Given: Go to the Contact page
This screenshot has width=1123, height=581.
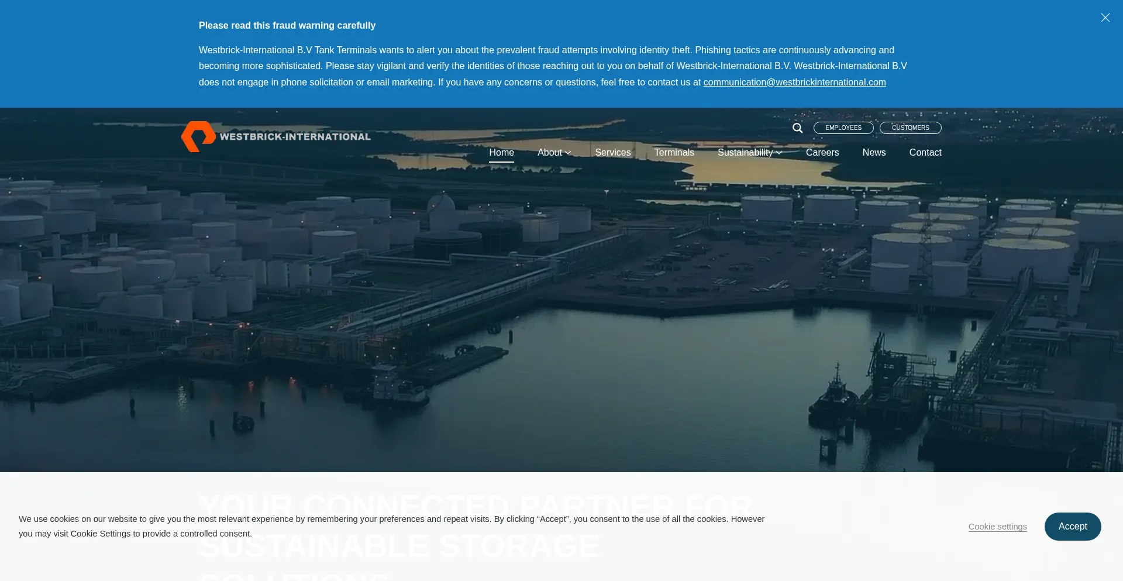Looking at the screenshot, I should click(925, 153).
